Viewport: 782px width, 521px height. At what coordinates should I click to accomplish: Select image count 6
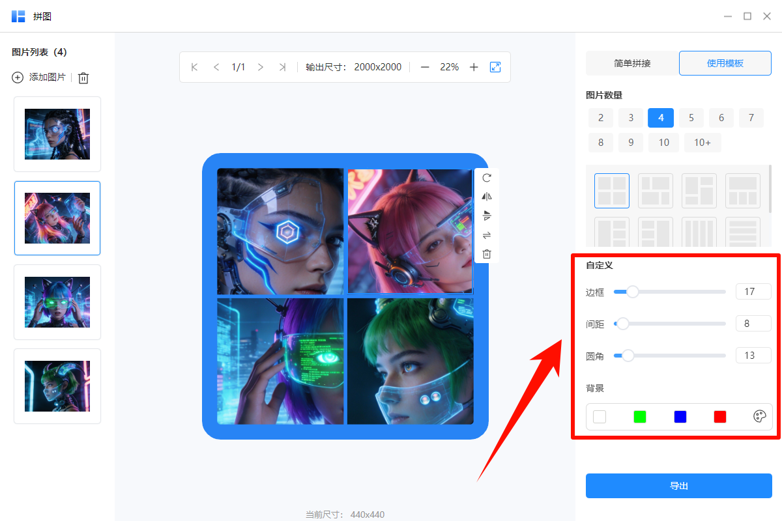(x=721, y=117)
